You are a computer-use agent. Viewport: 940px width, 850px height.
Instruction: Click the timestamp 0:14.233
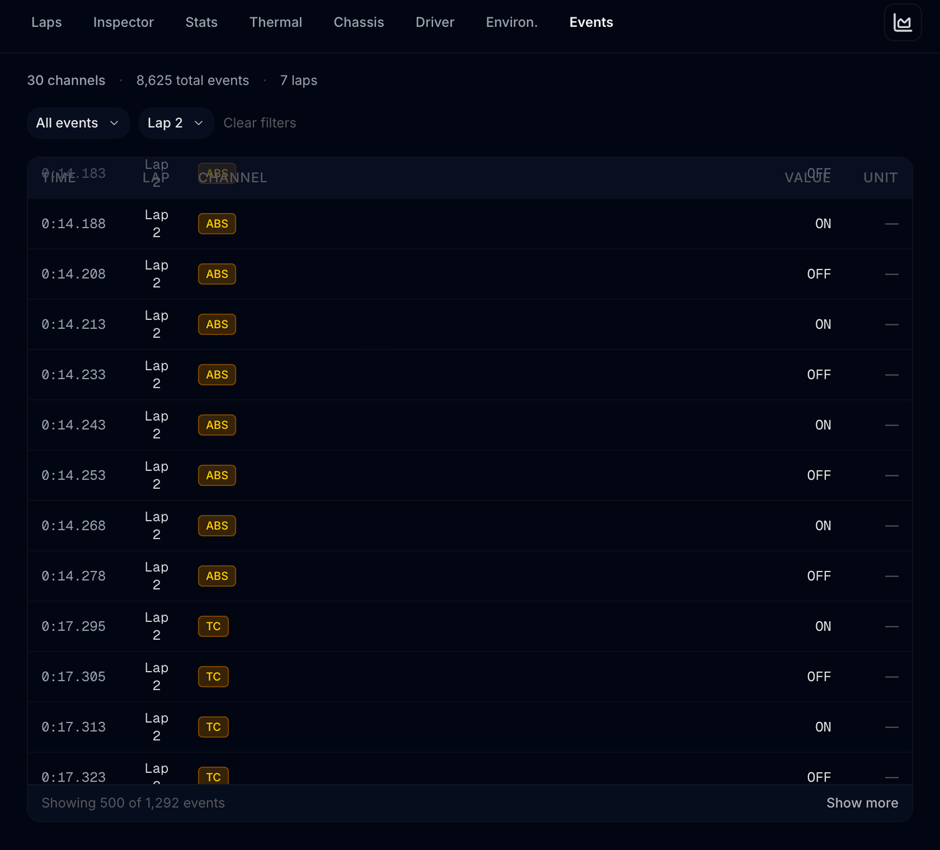[73, 375]
